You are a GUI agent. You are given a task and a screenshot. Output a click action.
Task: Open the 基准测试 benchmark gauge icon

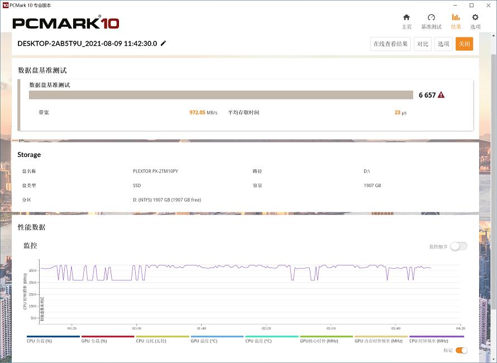(x=431, y=18)
